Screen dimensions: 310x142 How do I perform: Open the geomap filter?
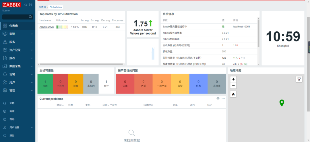pos(299,79)
